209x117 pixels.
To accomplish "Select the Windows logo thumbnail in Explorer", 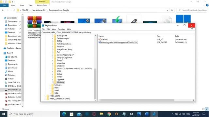I will click(183, 19).
